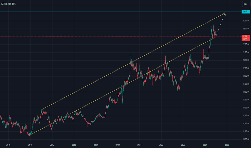The width and height of the screenshot is (251, 148).
Task: Click the 2017 label on time axis
Action: (x=52, y=145)
